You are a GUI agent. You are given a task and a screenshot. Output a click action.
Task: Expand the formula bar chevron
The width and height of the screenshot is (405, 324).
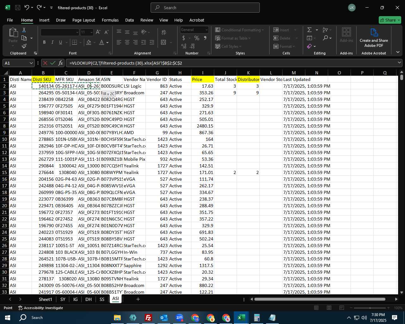(399, 63)
